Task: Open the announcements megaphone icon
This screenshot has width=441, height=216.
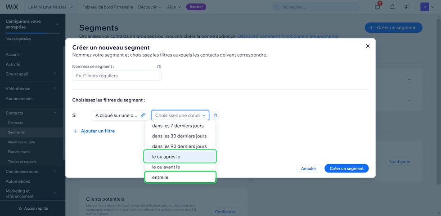Action: (407, 7)
